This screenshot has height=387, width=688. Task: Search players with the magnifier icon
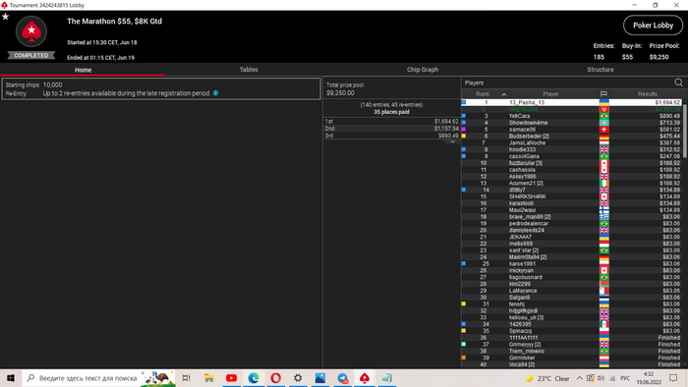678,83
